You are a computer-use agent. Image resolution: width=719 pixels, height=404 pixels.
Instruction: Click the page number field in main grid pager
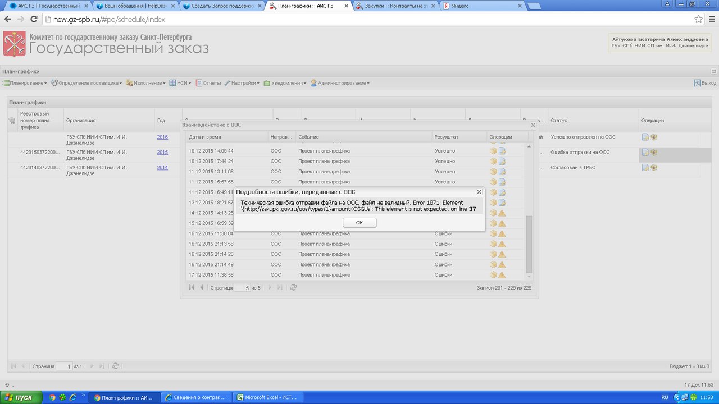point(64,366)
